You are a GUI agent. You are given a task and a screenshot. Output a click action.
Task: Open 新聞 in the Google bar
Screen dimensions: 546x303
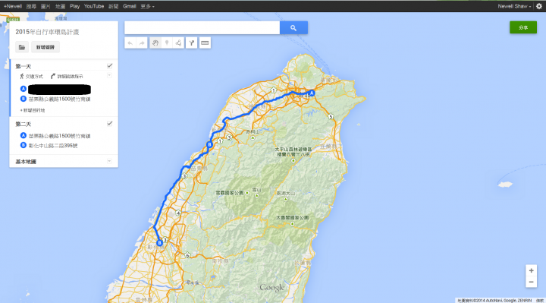point(113,6)
